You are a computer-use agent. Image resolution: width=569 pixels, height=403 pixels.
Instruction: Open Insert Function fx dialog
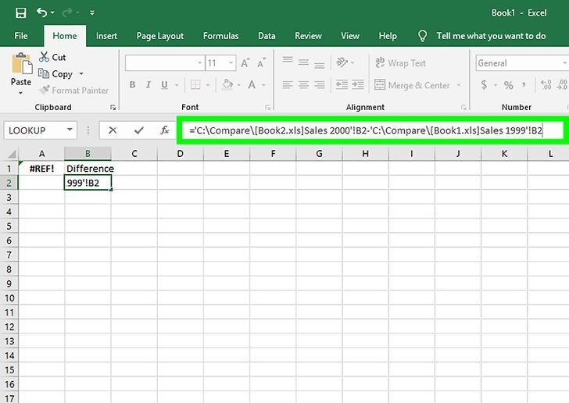click(x=165, y=130)
